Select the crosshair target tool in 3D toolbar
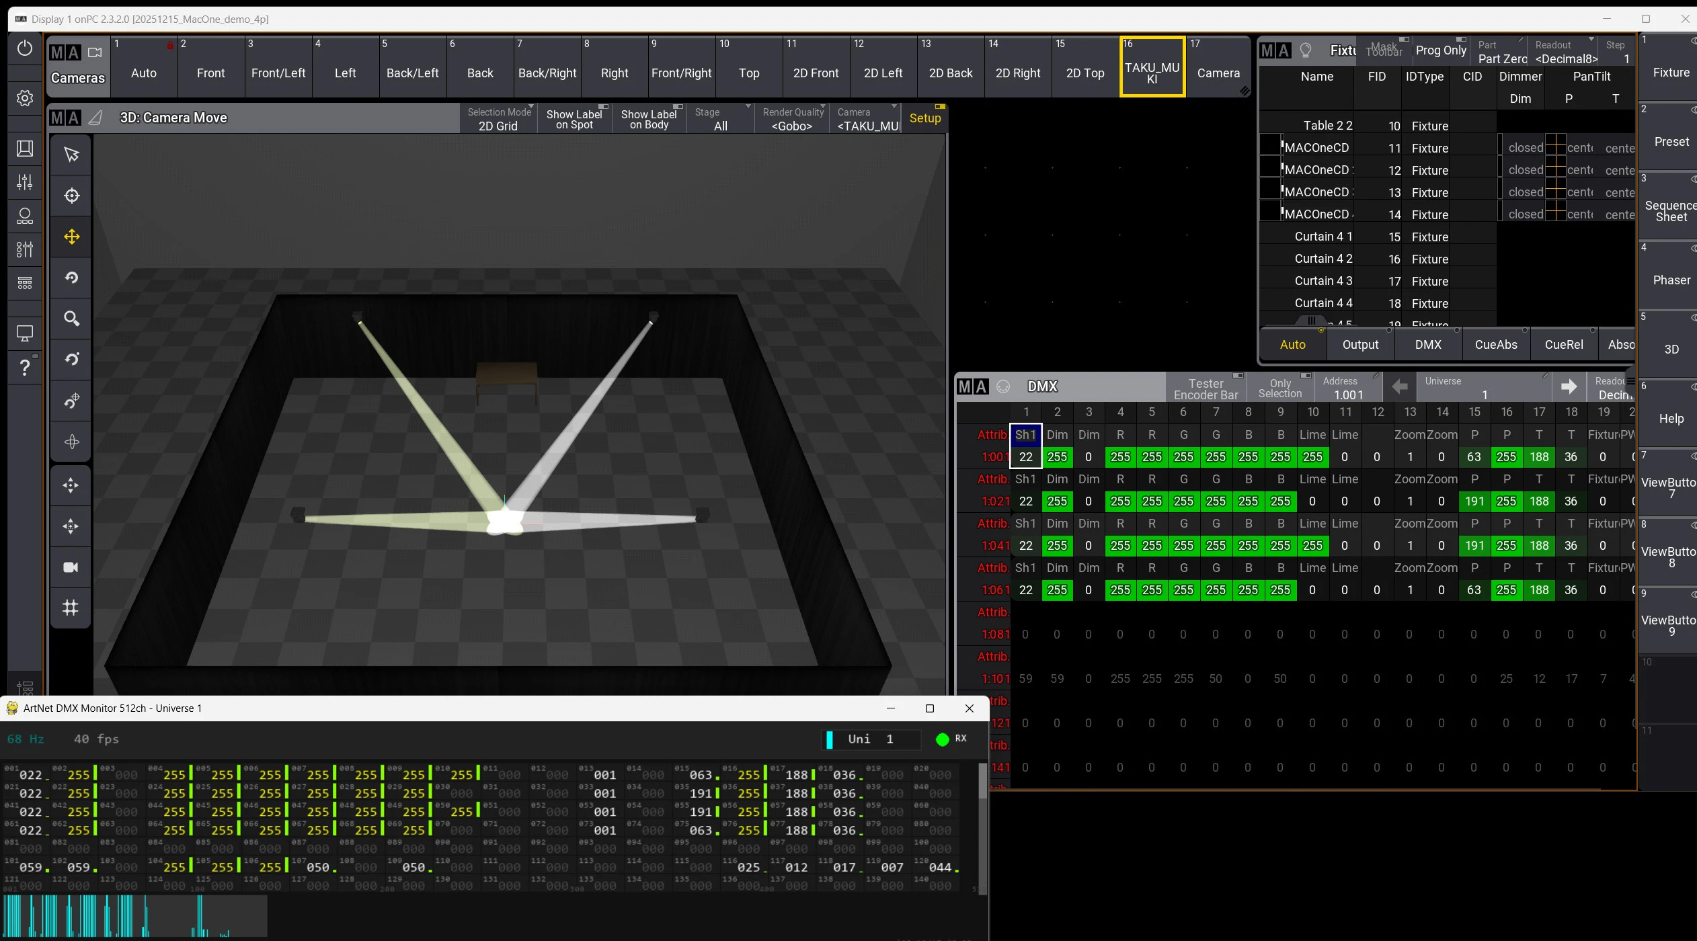1697x941 pixels. [71, 196]
